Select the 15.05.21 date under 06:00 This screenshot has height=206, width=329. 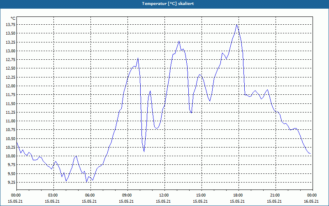pos(89,201)
